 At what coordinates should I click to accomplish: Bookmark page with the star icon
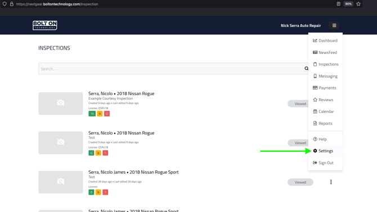pyautogui.click(x=358, y=4)
